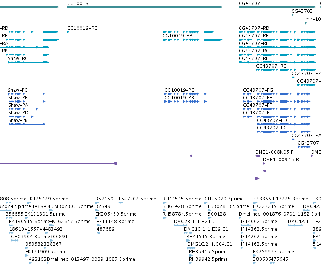Click EST label RH58784.5prime
Screen dimensions: 321x265
182,214
